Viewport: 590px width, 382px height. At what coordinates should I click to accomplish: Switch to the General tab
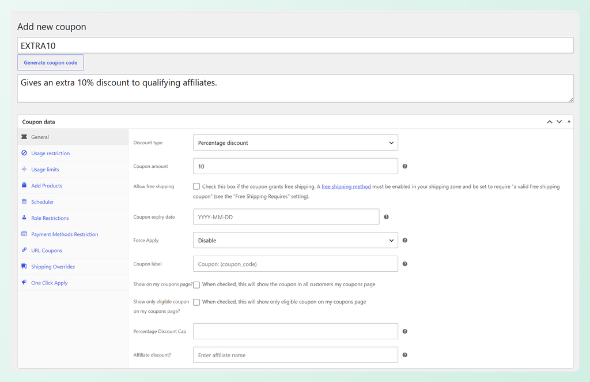click(x=73, y=137)
